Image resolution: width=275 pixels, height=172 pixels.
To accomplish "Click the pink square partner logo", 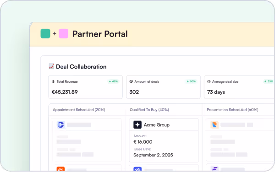I will (63, 33).
